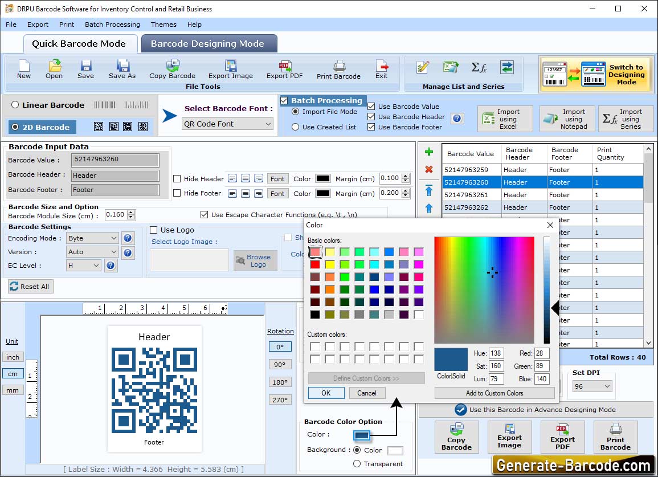This screenshot has width=658, height=477.
Task: Increase header margin with the stepper
Action: pyautogui.click(x=406, y=176)
